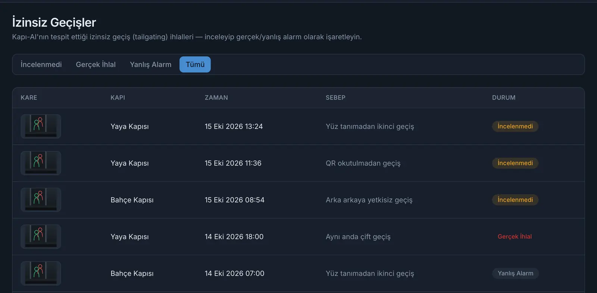This screenshot has height=293, width=597.
Task: Click Bahçe Kapısı in the 08:54 row
Action: pos(132,200)
